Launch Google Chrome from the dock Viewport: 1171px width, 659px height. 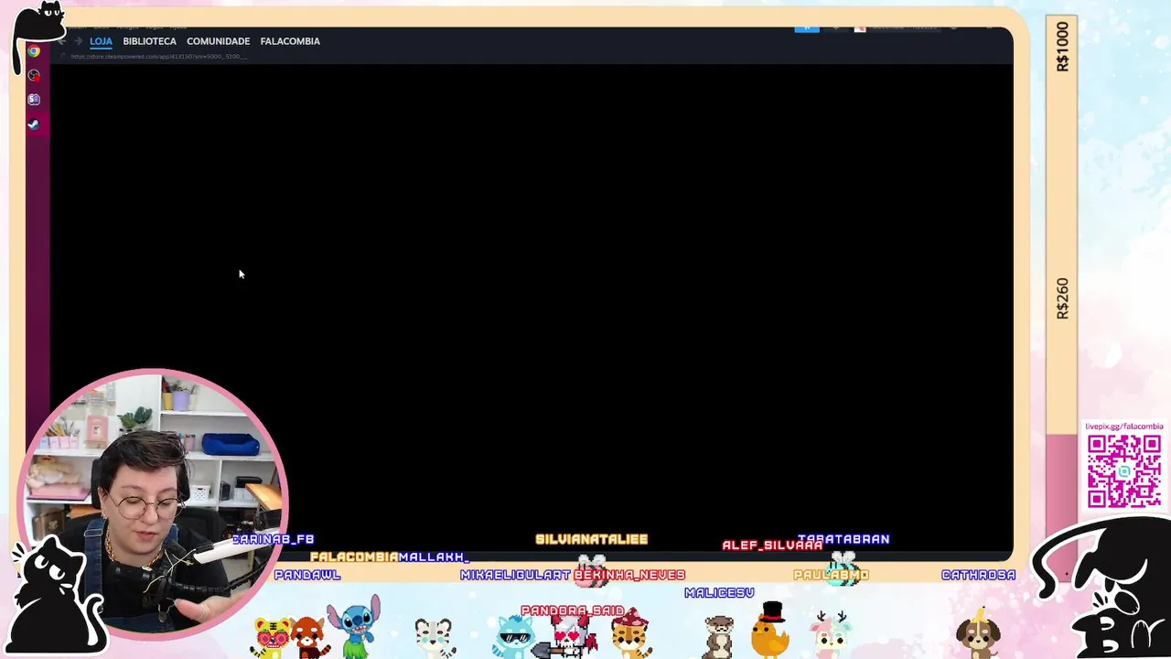point(34,51)
